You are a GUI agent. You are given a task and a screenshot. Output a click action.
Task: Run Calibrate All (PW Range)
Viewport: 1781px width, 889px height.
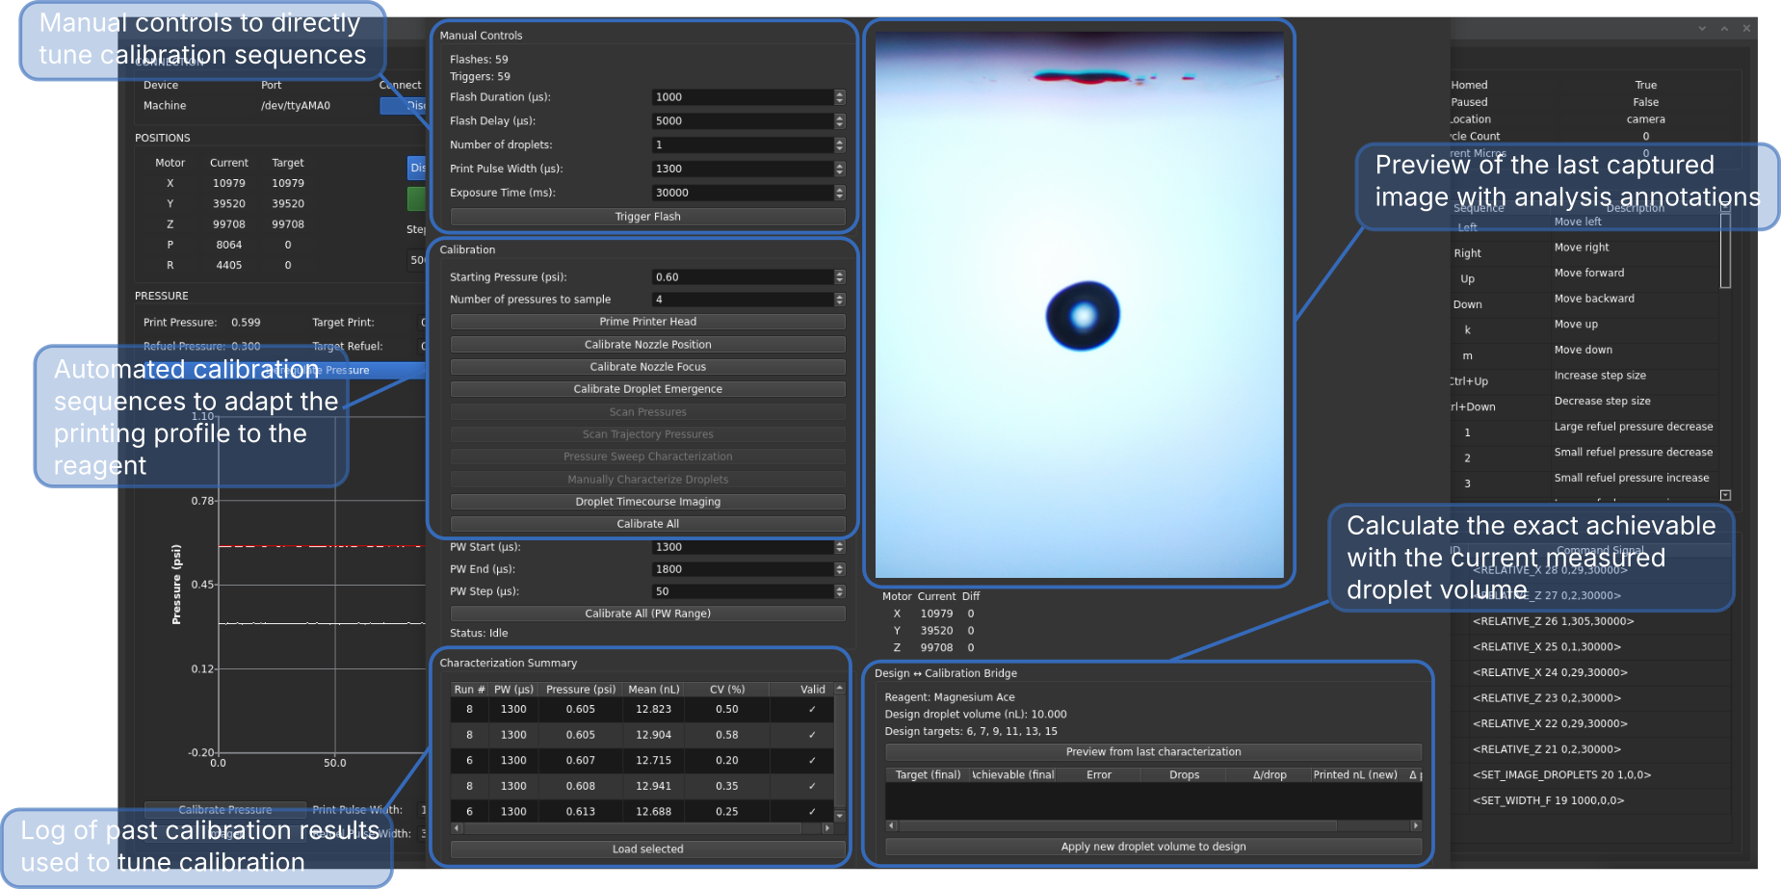[646, 613]
